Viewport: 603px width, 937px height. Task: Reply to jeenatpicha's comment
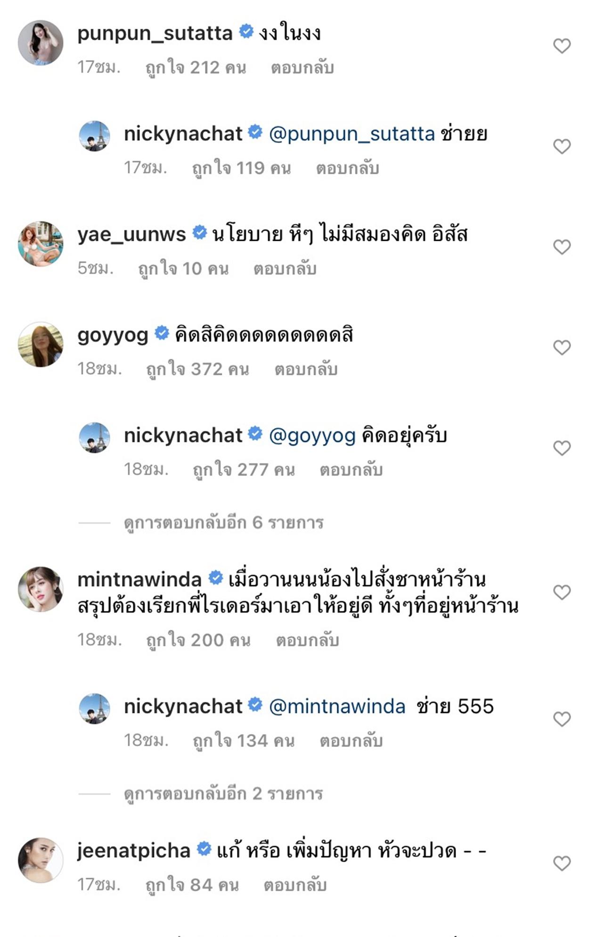[x=295, y=885]
